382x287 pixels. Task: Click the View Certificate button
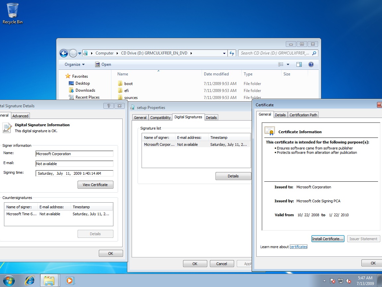click(x=95, y=185)
